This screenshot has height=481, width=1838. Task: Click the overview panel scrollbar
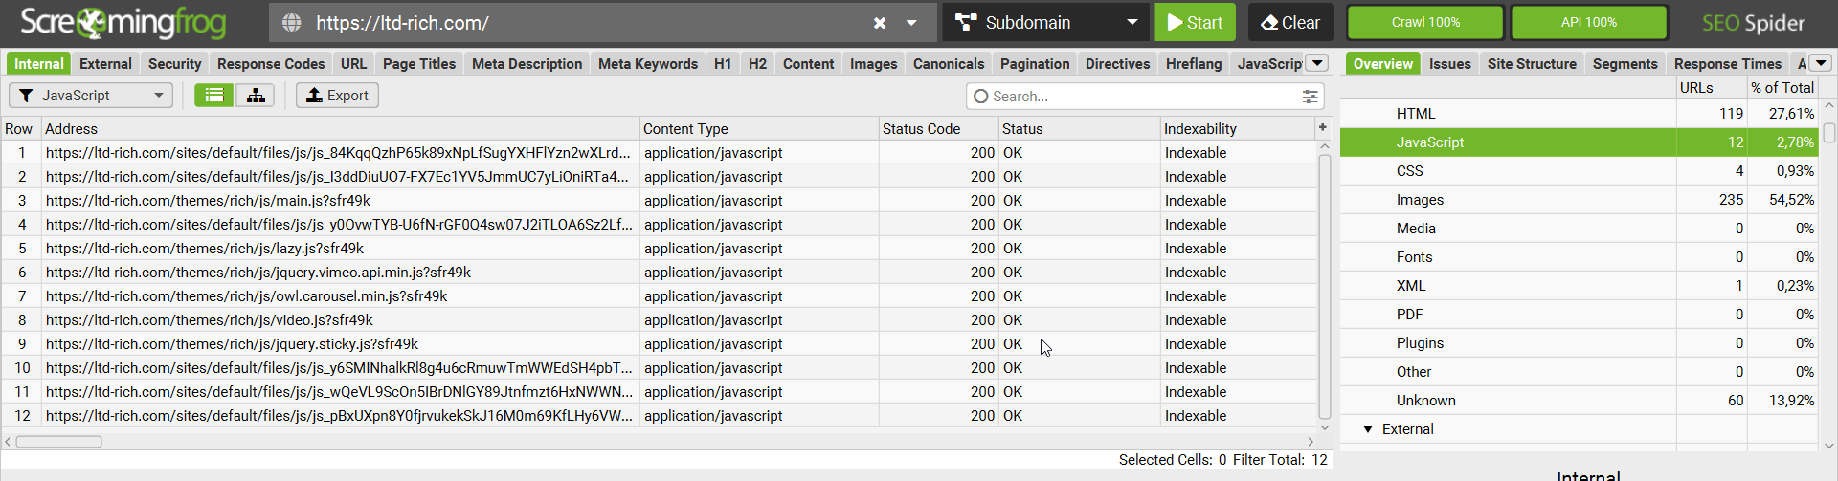pyautogui.click(x=1828, y=133)
